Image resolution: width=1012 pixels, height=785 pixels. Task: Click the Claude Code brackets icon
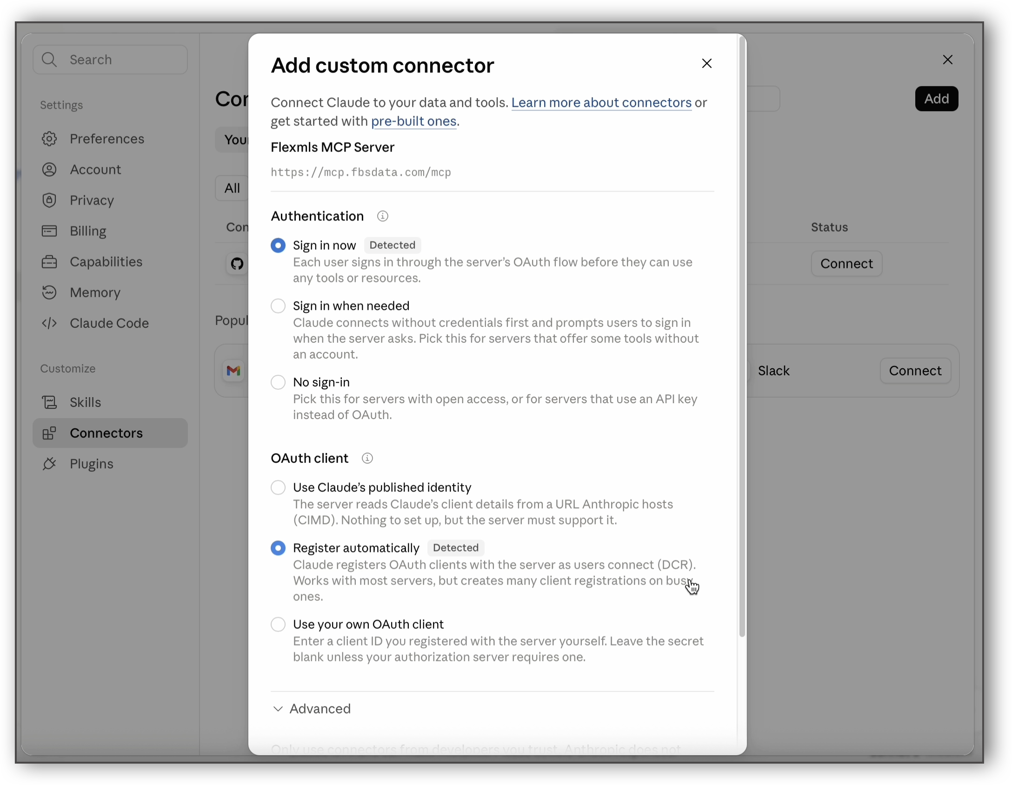[49, 323]
